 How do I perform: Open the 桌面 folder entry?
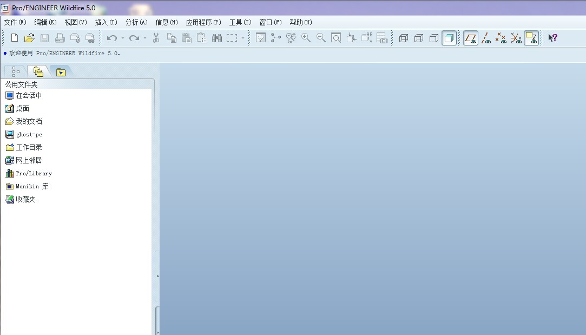click(17, 108)
